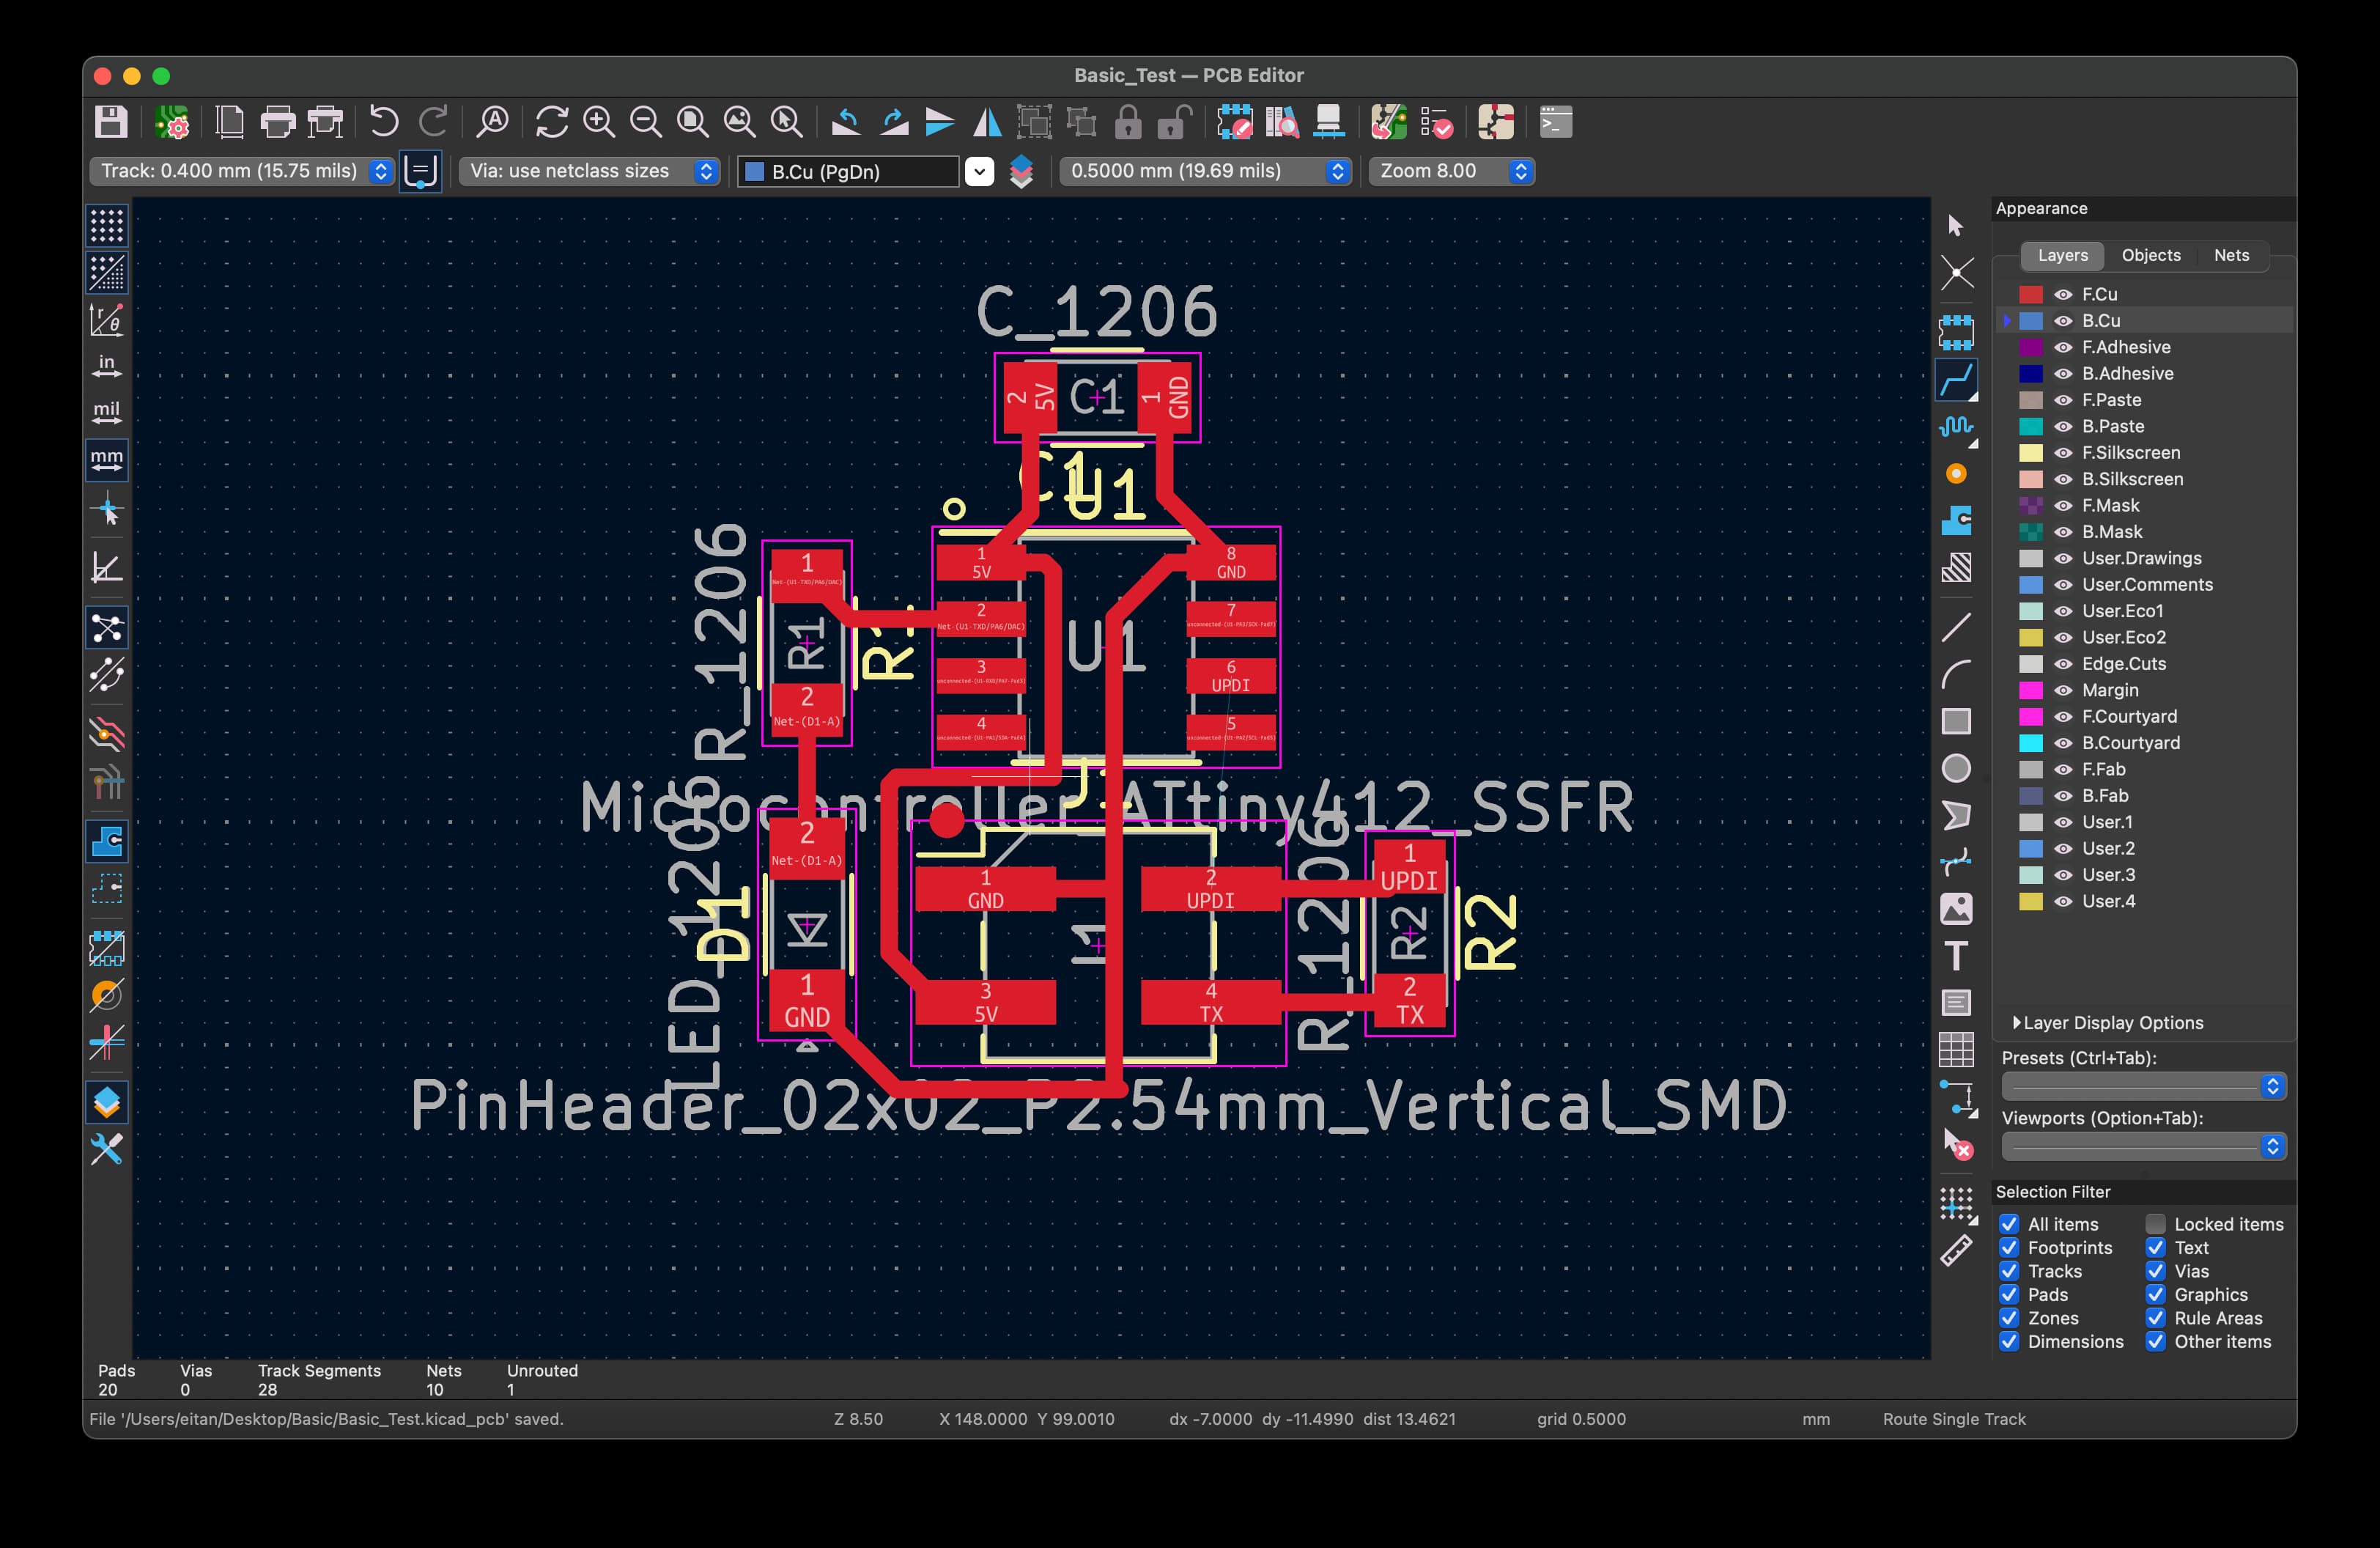Click the Mirror/Flip board view icon
Viewport: 2380px width, 1548px height.
click(987, 122)
